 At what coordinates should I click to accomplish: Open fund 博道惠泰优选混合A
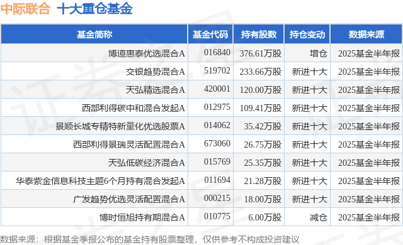[x=146, y=53]
